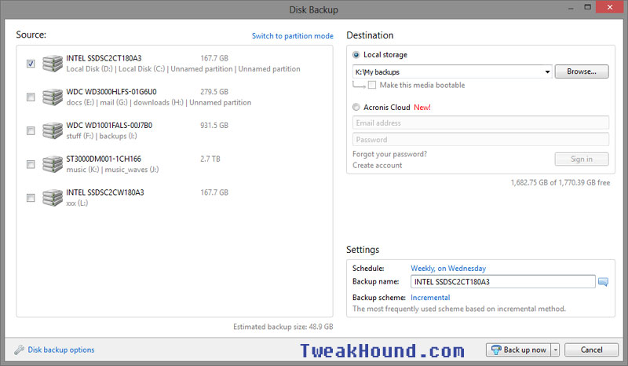Screen dimensions: 628x366
Task: Click the wrench icon for Disk backup options
Action: coord(19,350)
